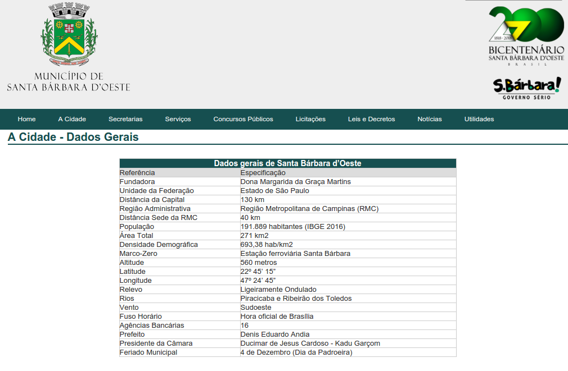Click the '271 km2' value

pyautogui.click(x=255, y=235)
